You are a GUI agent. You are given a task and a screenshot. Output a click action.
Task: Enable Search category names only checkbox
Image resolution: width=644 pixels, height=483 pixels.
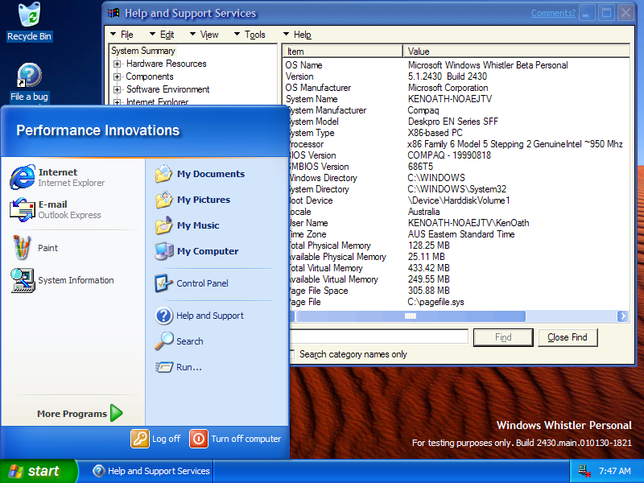292,354
